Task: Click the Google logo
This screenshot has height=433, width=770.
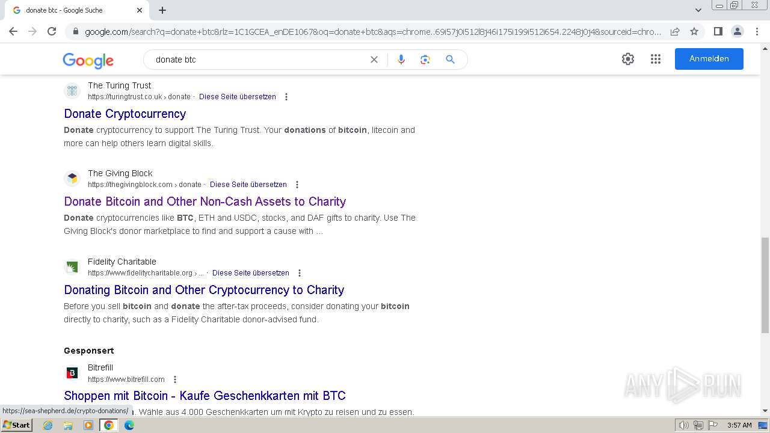Action: 88,60
